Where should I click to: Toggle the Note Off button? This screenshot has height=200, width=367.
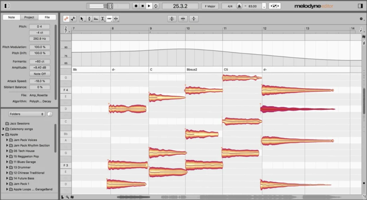(x=40, y=74)
